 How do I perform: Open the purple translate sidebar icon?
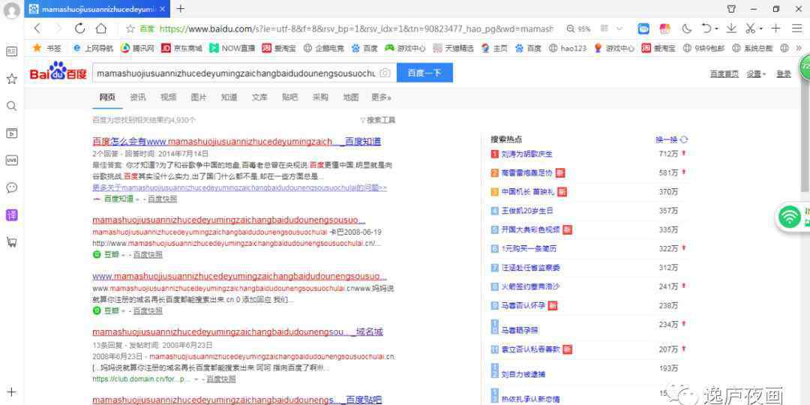click(x=11, y=215)
